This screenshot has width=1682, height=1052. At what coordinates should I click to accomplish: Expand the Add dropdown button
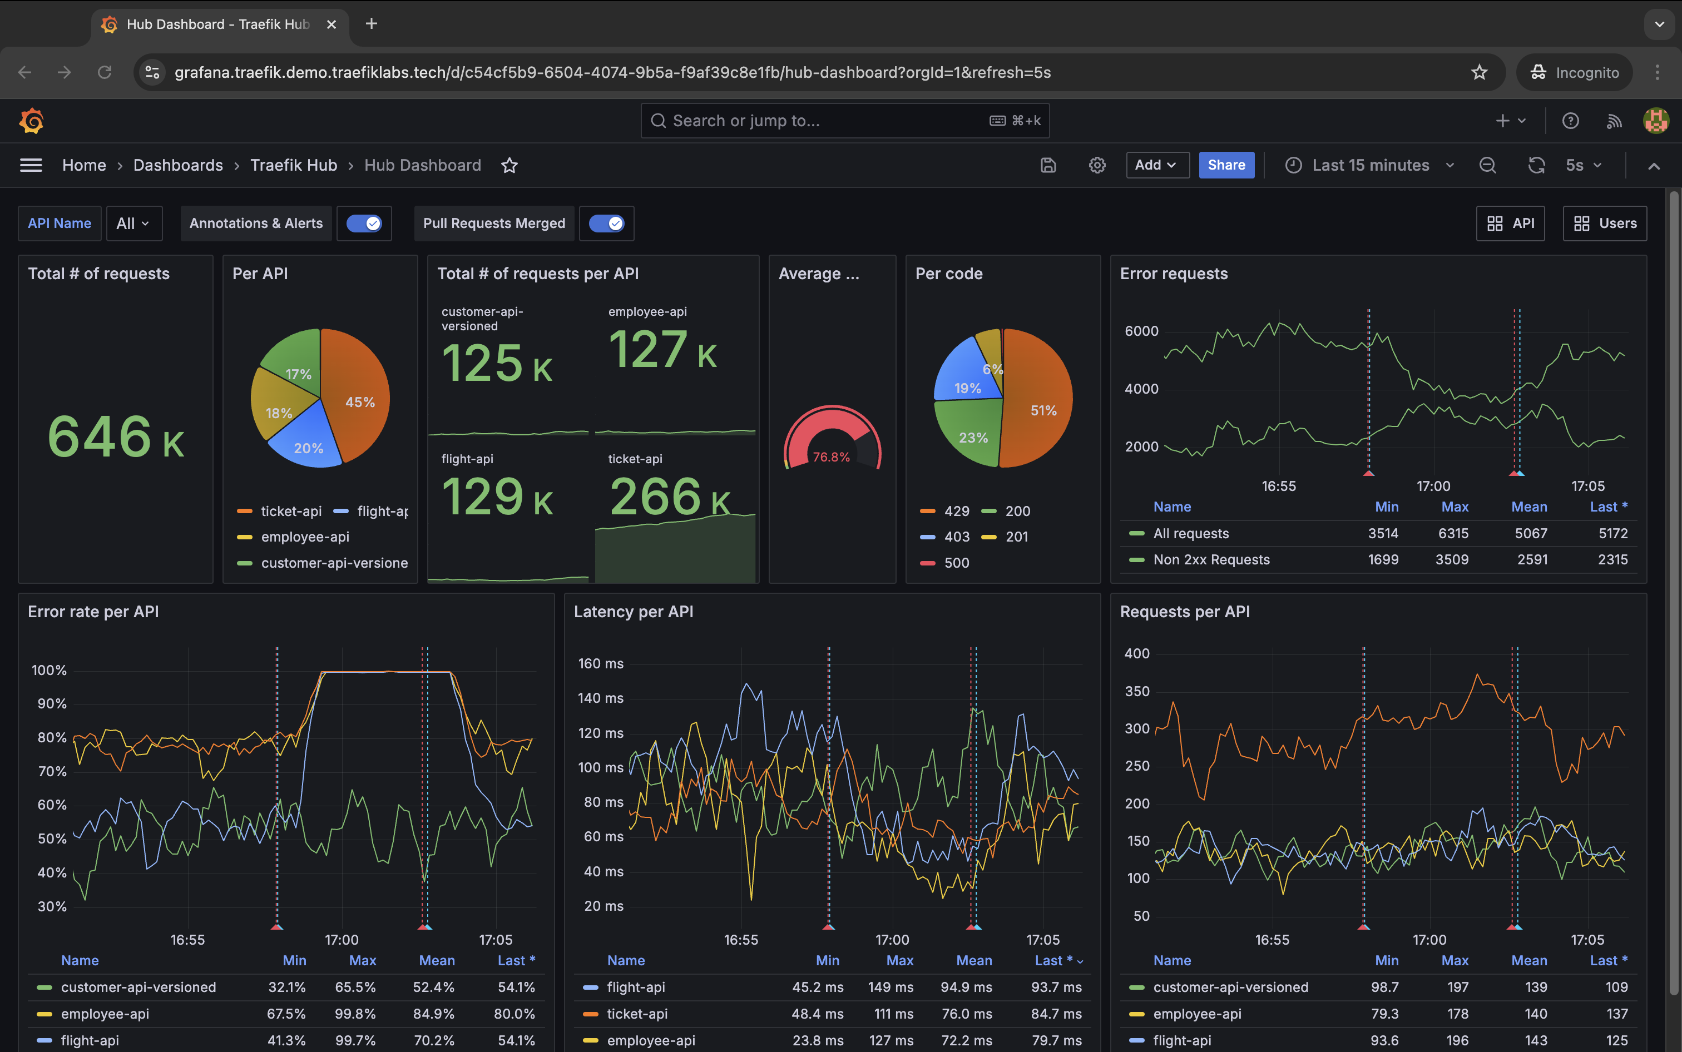[x=1157, y=165]
